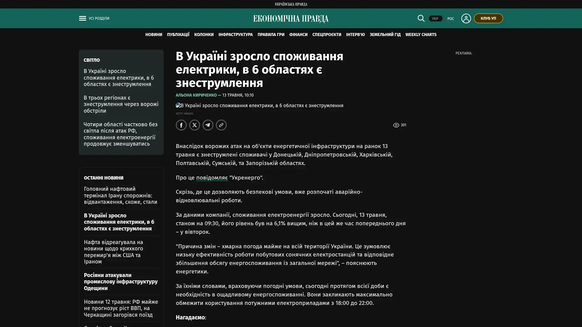Open Світло panel story 'В Україні зросло споживання'

119,78
